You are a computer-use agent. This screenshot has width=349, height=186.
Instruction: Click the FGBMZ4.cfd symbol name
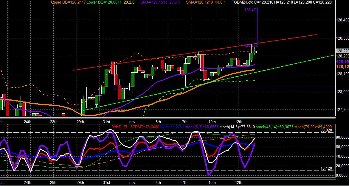click(x=242, y=2)
